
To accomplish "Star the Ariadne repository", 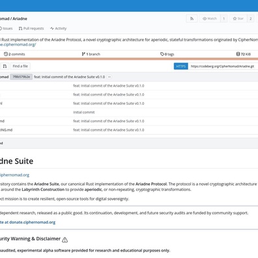I will [238, 19].
